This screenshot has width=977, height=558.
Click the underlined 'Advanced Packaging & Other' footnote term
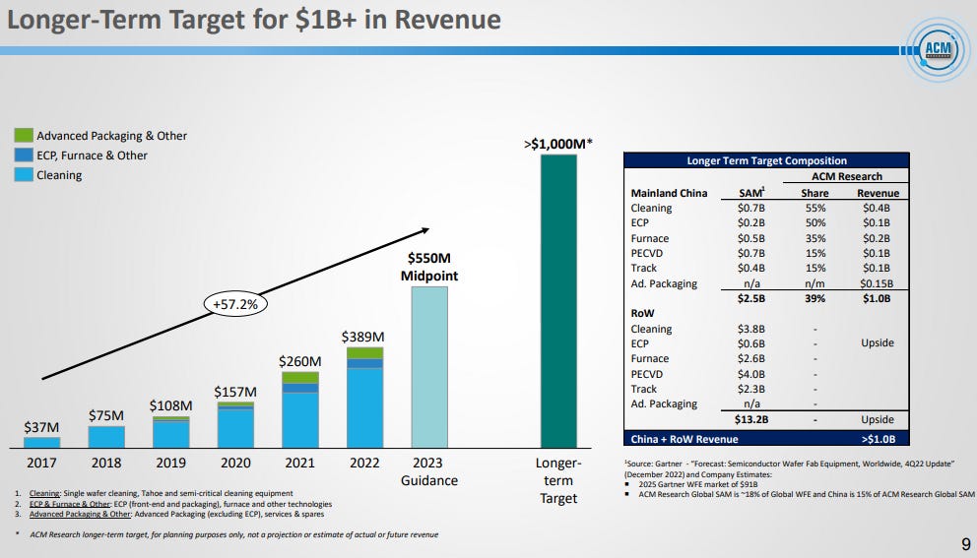pyautogui.click(x=81, y=515)
